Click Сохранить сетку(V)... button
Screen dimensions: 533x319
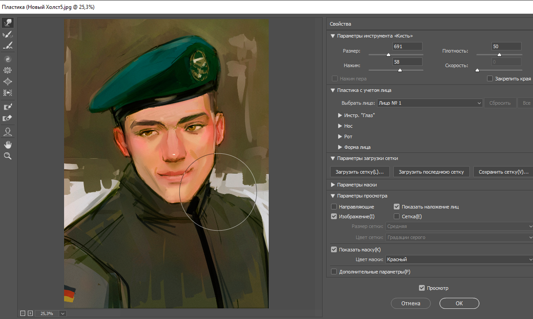point(503,172)
